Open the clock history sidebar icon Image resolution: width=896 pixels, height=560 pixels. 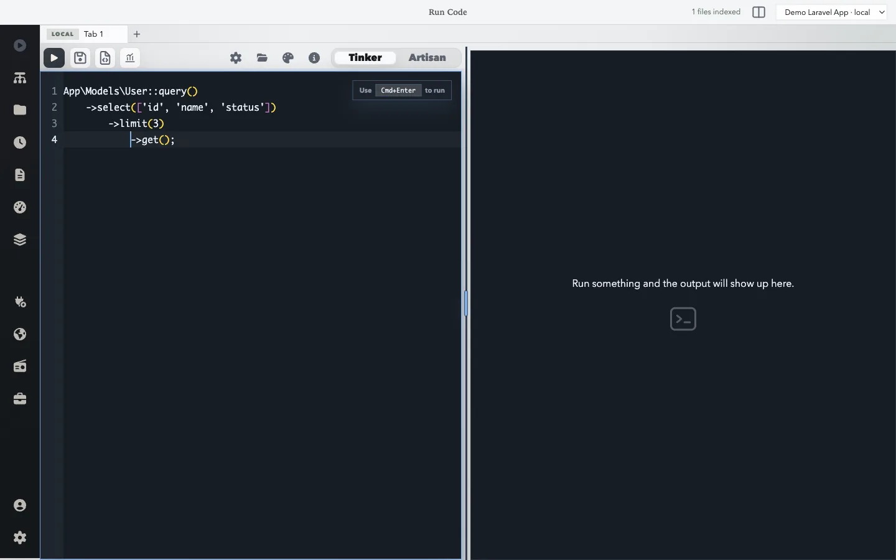click(x=20, y=142)
